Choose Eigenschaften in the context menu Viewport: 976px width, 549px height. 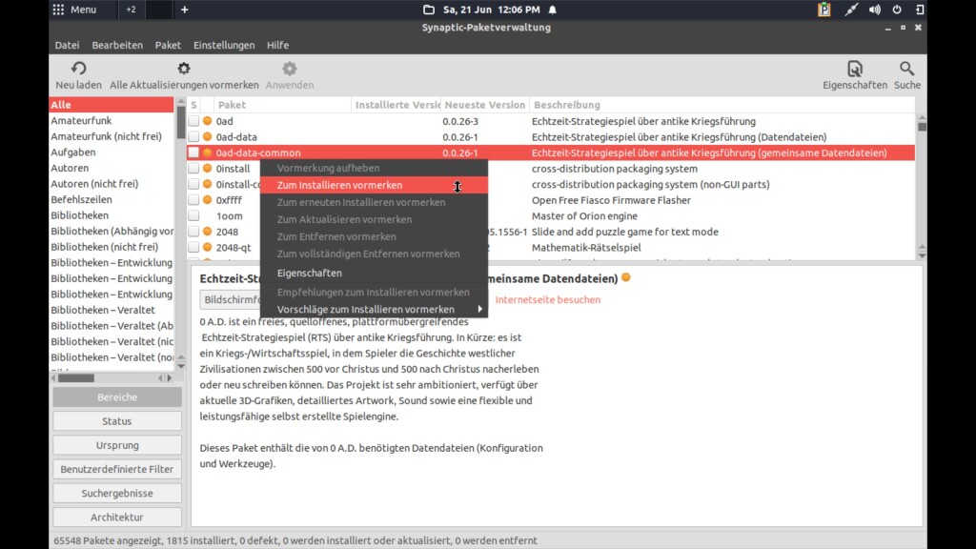click(x=374, y=273)
